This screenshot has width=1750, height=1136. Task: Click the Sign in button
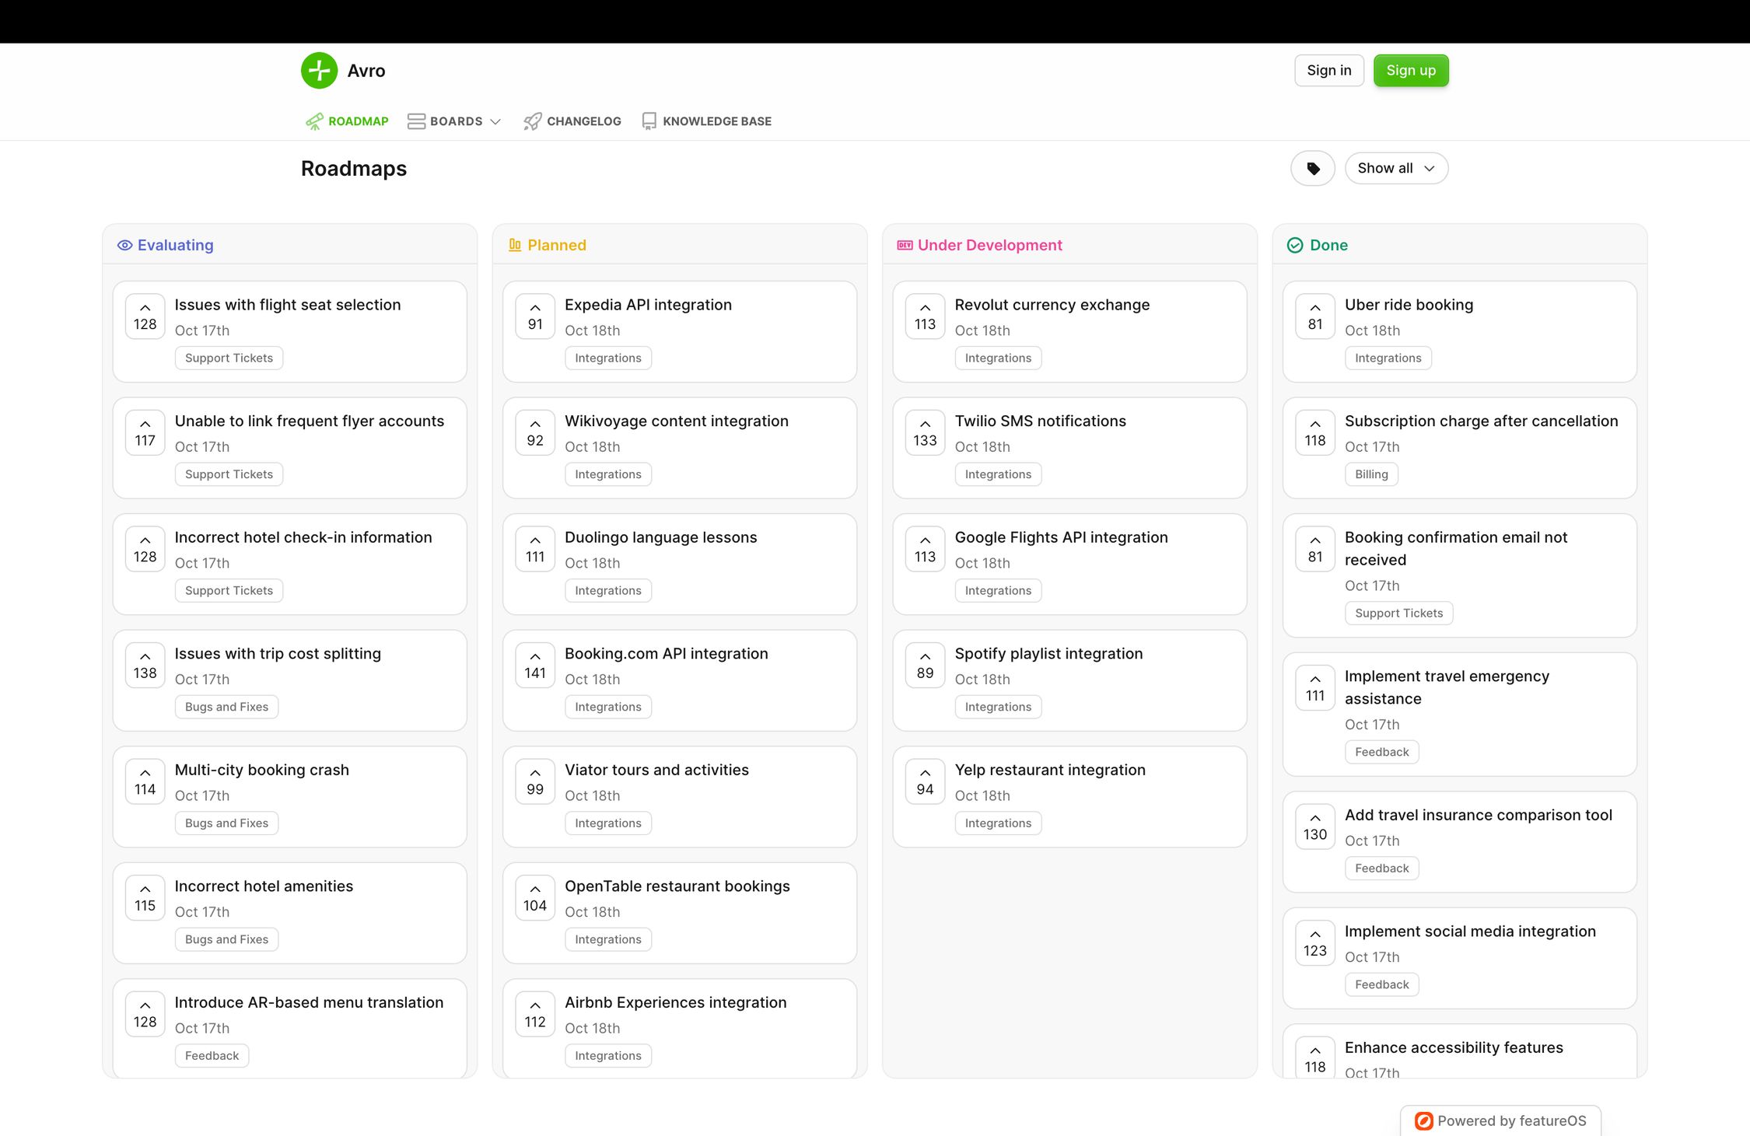tap(1328, 70)
